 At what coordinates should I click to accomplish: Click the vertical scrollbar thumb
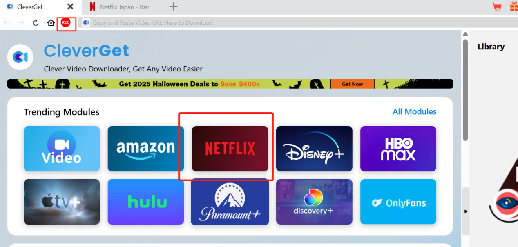pyautogui.click(x=465, y=90)
